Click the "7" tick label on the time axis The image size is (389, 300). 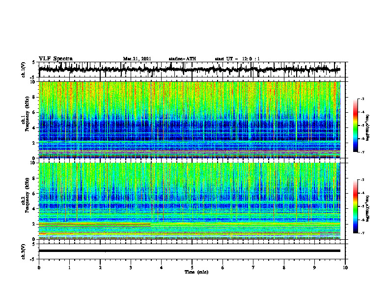[253, 268]
